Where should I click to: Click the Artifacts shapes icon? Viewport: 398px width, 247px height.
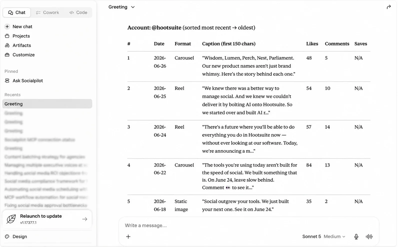pyautogui.click(x=7, y=45)
